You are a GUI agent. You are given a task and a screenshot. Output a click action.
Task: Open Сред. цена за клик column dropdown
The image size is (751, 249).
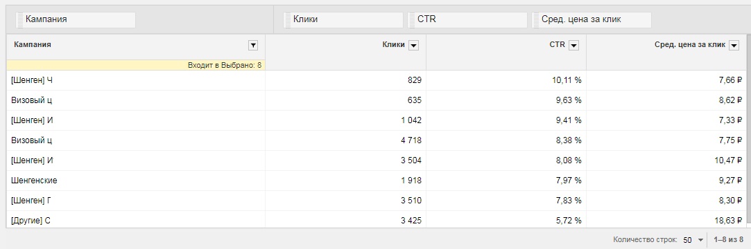733,46
